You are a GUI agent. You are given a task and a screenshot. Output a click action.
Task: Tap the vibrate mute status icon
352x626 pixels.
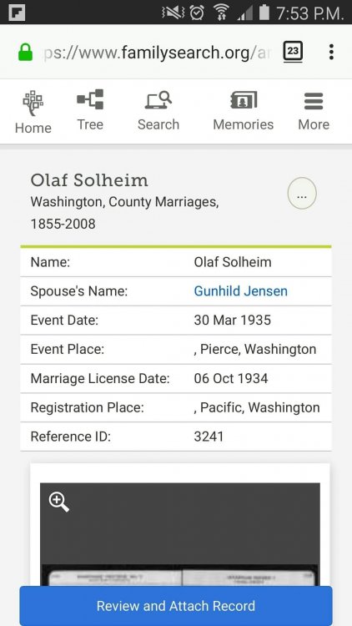coord(173,13)
